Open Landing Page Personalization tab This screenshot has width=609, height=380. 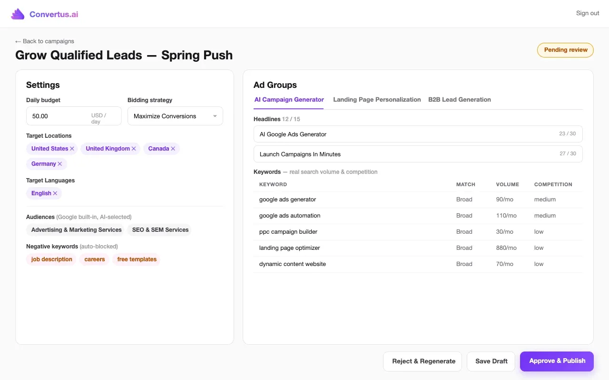(377, 100)
